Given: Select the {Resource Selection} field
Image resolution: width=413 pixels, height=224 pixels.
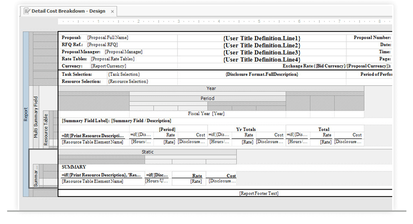Looking at the screenshot, I should tap(128, 81).
